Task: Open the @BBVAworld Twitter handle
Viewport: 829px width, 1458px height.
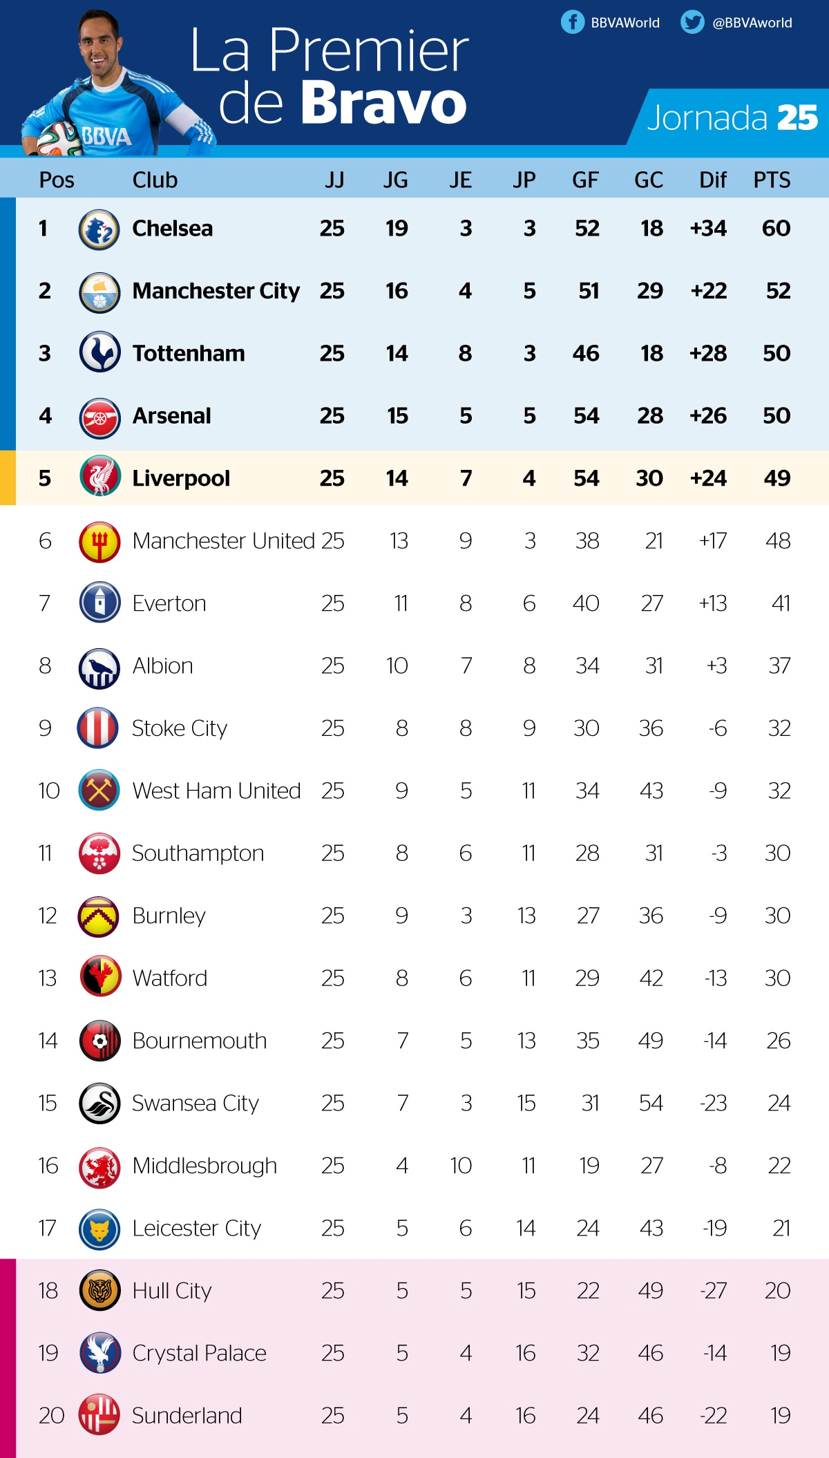Action: [752, 23]
